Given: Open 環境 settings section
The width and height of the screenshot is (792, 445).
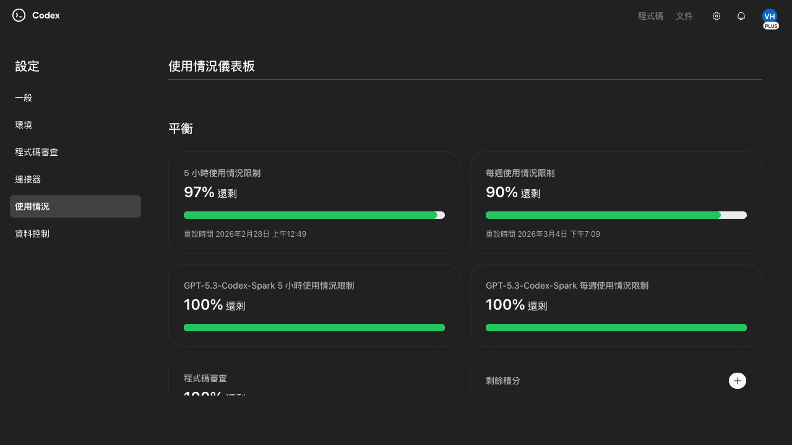Looking at the screenshot, I should pos(24,125).
